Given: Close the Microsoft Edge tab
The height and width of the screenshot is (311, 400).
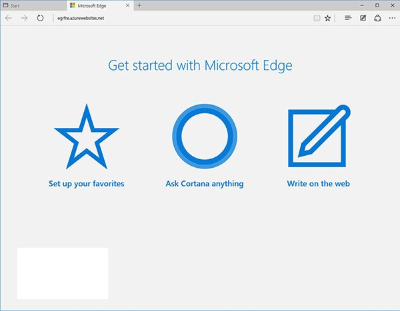Looking at the screenshot, I should point(129,5).
